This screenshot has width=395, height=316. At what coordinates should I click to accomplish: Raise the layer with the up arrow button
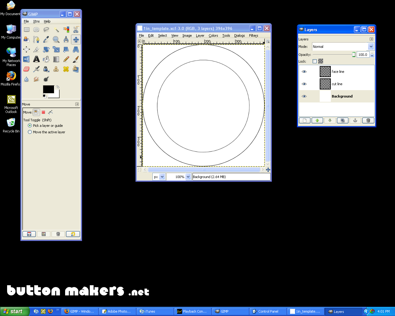tap(317, 120)
